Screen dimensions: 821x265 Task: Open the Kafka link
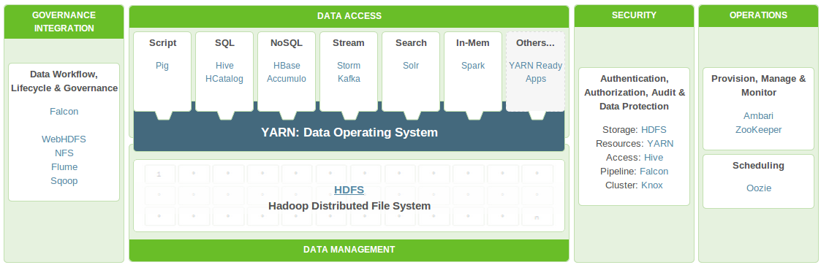(x=349, y=79)
